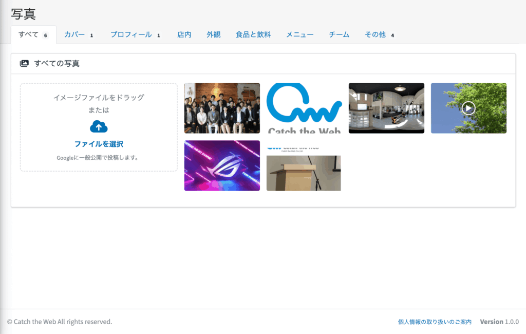Open the 360 interior panorama thumbnail

click(x=386, y=108)
